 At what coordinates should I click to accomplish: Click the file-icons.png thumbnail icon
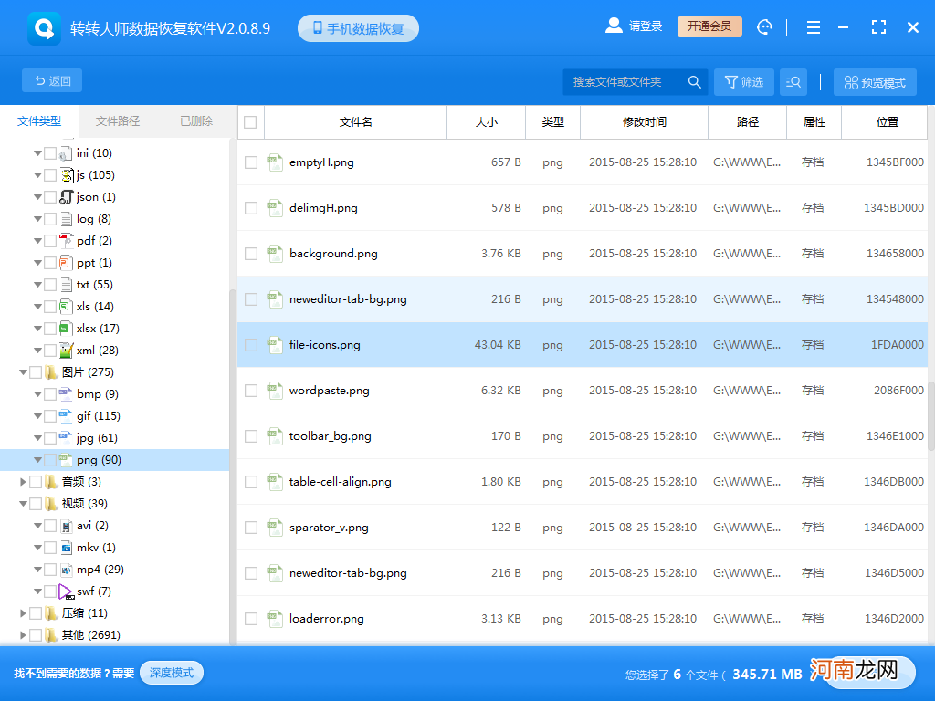(x=276, y=345)
